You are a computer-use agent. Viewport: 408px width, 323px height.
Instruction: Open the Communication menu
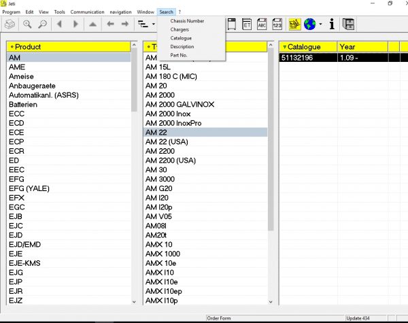click(x=87, y=12)
